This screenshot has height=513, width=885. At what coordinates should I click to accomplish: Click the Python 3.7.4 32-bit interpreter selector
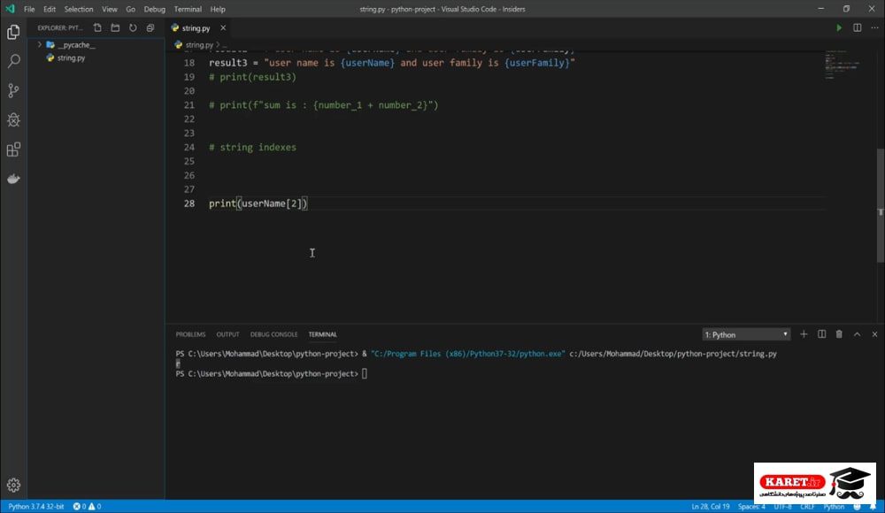[36, 506]
